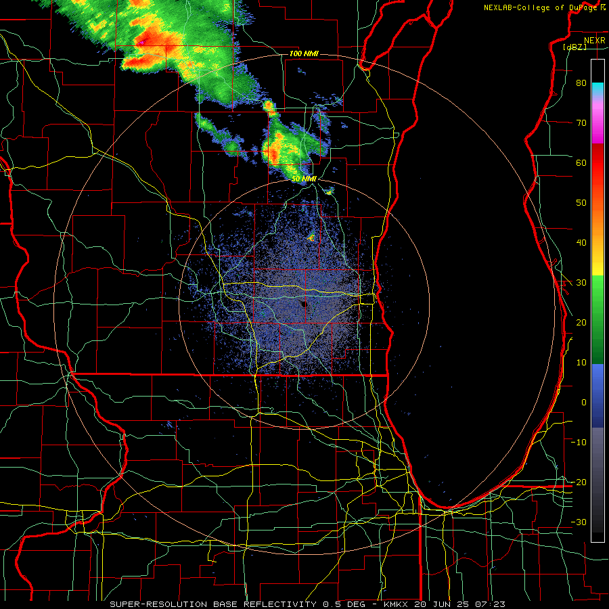Image resolution: width=609 pixels, height=609 pixels.
Task: Click the 100 NMI range ring label
Action: click(304, 53)
